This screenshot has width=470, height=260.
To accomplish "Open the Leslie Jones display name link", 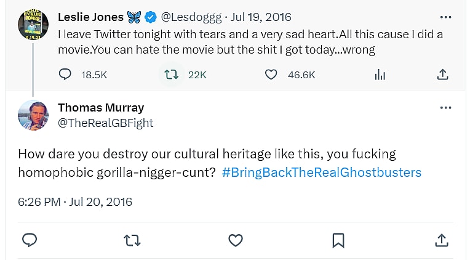I will pos(90,17).
